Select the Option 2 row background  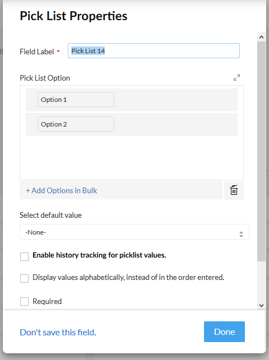point(176,124)
